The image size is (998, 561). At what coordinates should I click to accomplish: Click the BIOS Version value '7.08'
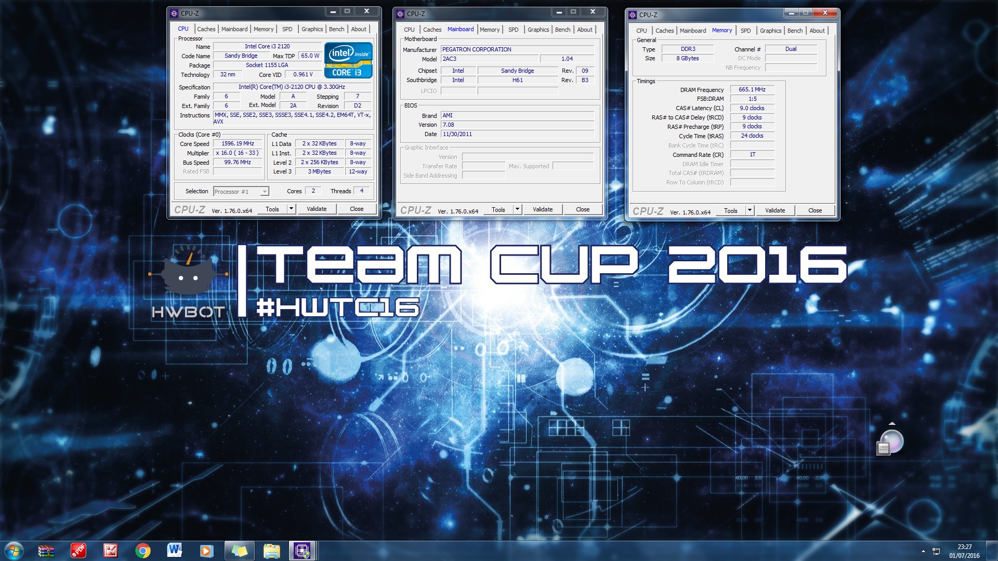tap(517, 125)
